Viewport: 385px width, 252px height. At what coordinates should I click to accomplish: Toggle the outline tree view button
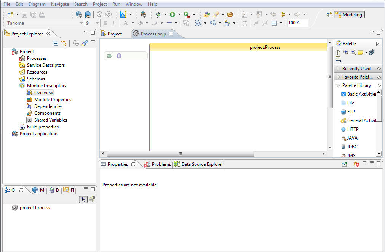tap(83, 199)
